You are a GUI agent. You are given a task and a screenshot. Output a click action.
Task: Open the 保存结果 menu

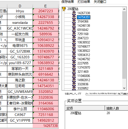tap(68, 2)
